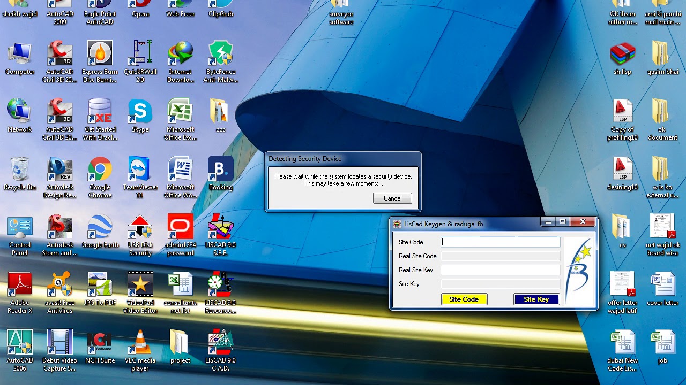Cancel the Detecting Security Device dialog
The width and height of the screenshot is (686, 385).
(x=392, y=198)
